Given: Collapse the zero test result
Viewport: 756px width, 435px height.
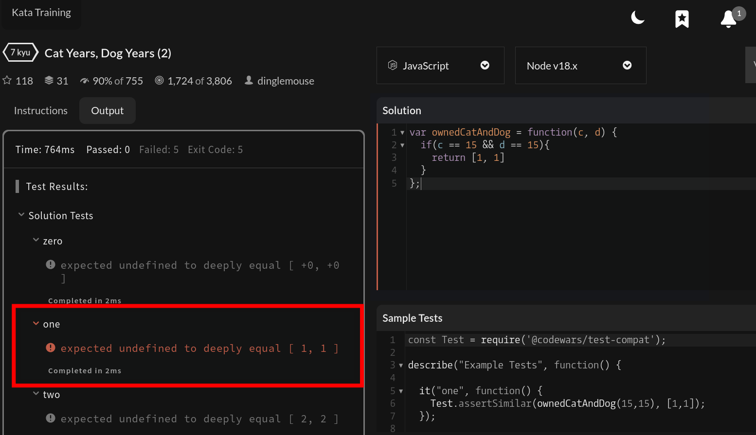Looking at the screenshot, I should pos(36,240).
